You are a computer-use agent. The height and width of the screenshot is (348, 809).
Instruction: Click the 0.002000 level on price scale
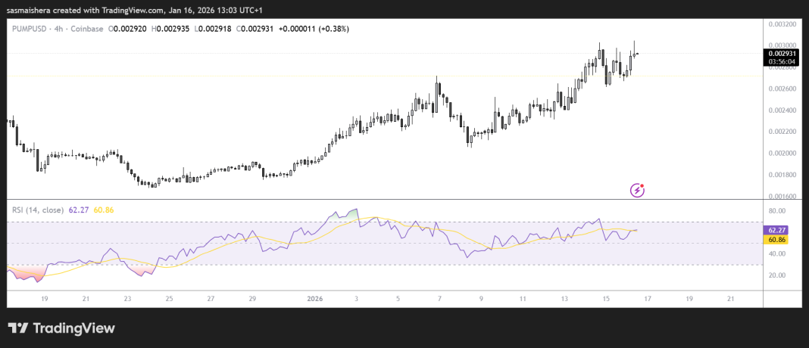point(782,153)
